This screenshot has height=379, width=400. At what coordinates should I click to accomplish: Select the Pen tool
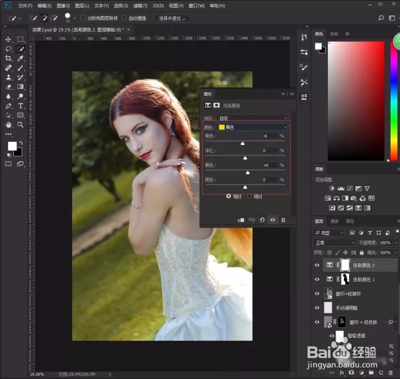point(8,106)
